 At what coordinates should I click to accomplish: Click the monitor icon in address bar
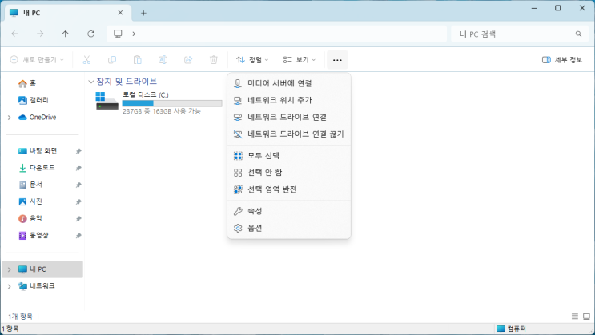(118, 34)
